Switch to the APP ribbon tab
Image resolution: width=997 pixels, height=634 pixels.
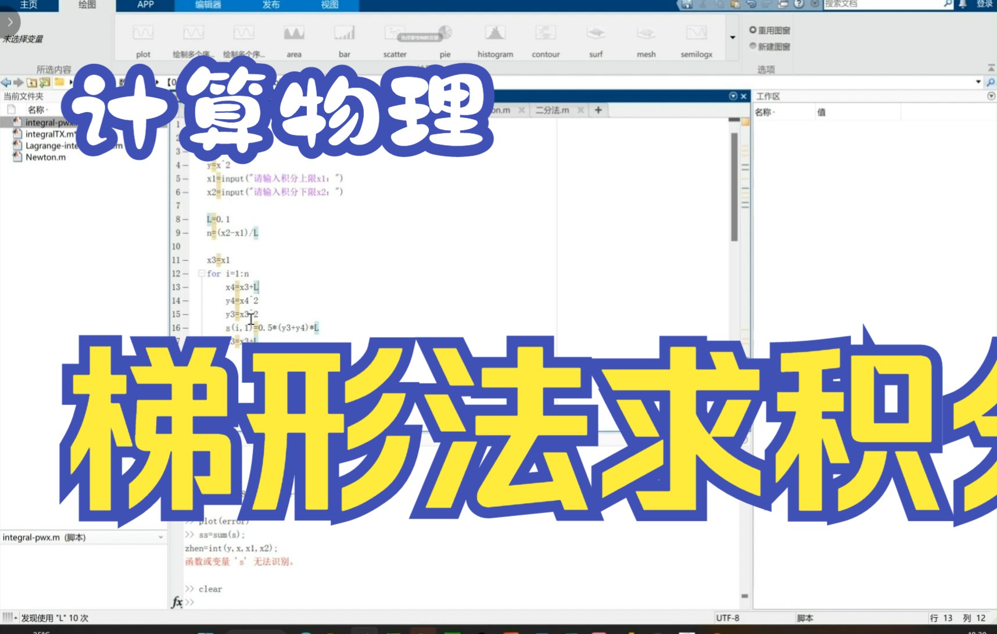[145, 5]
